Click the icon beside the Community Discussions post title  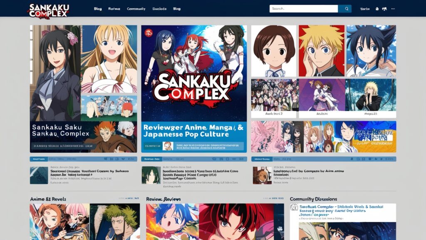pyautogui.click(x=294, y=208)
